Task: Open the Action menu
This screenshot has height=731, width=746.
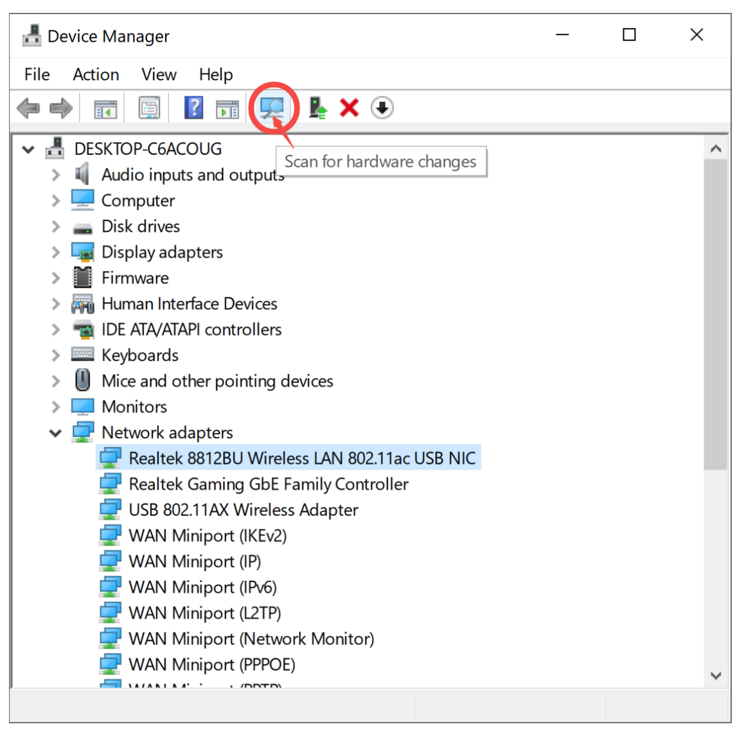Action: pos(96,75)
